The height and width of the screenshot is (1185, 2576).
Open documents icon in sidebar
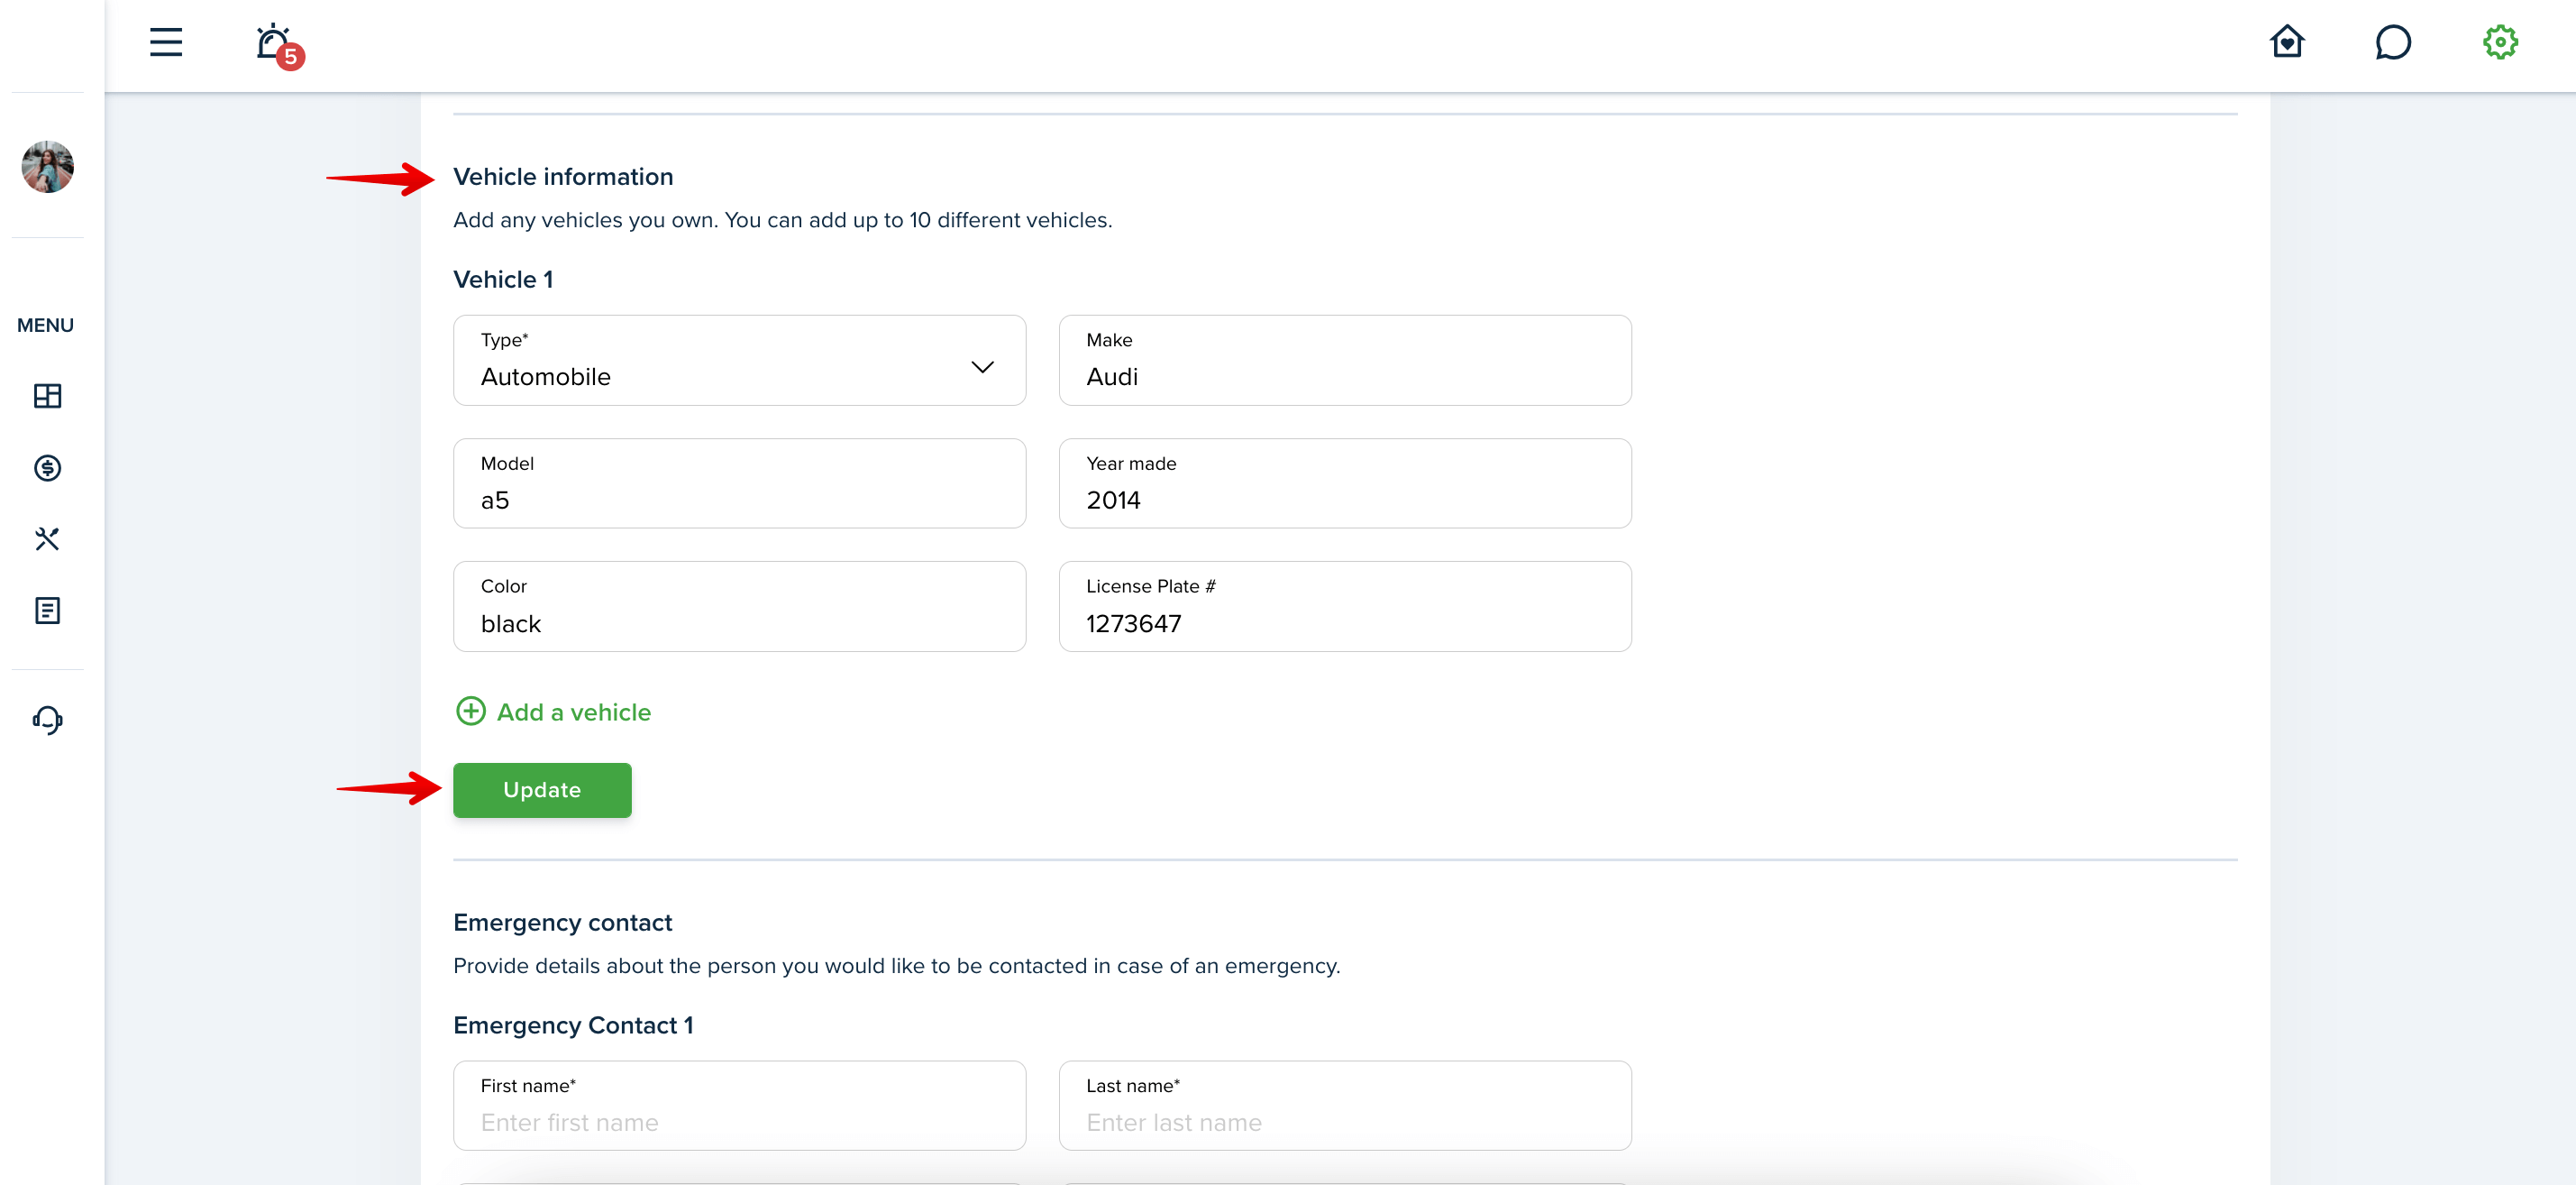point(47,611)
